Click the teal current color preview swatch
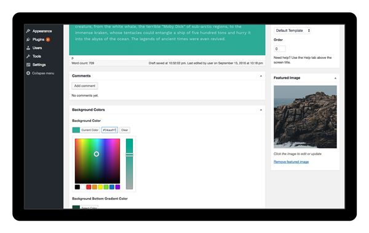Viewport: 369px width, 233px height. tap(76, 130)
